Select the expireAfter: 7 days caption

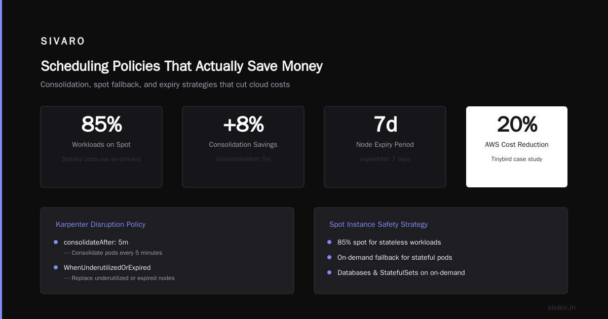tap(385, 159)
